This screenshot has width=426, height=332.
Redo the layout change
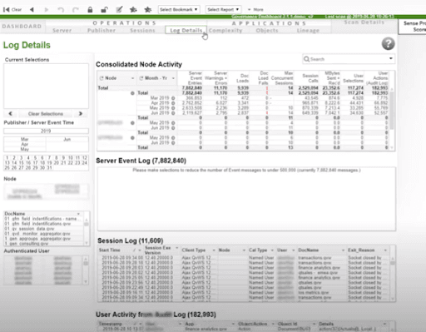coord(75,10)
